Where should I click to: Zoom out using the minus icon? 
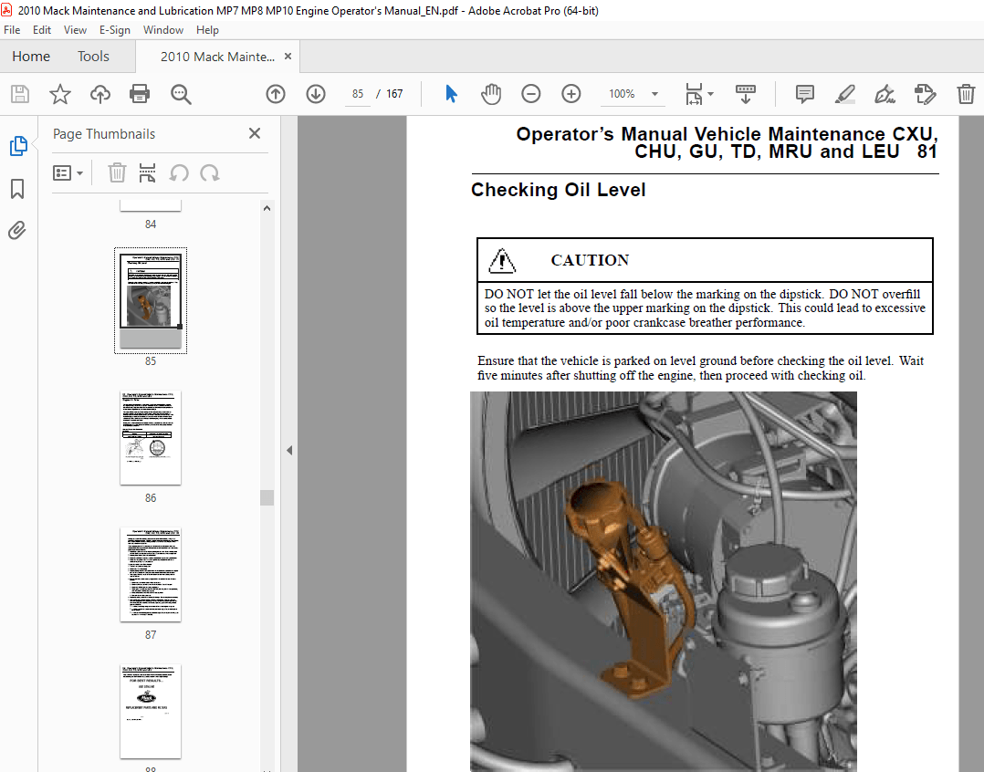(x=530, y=93)
